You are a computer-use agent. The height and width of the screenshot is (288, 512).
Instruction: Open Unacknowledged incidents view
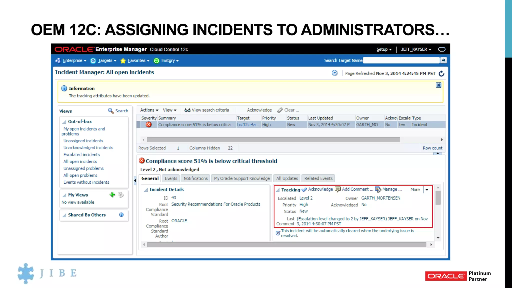(x=88, y=148)
